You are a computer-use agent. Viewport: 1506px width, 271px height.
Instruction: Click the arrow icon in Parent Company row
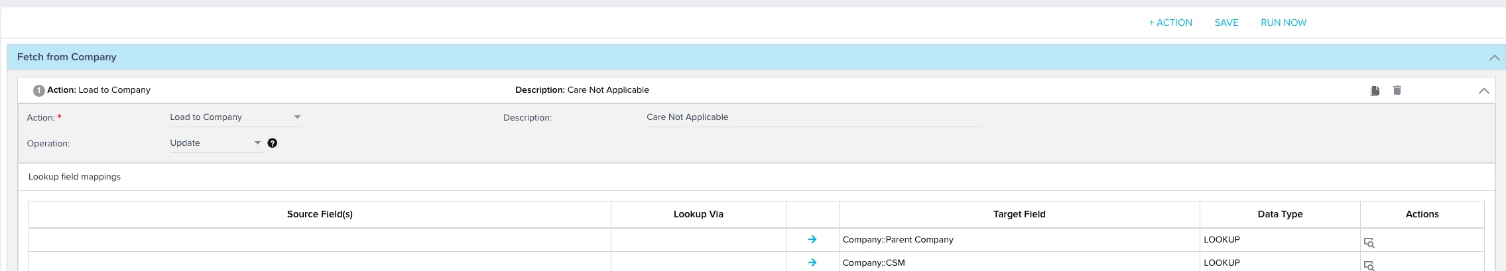pyautogui.click(x=812, y=240)
